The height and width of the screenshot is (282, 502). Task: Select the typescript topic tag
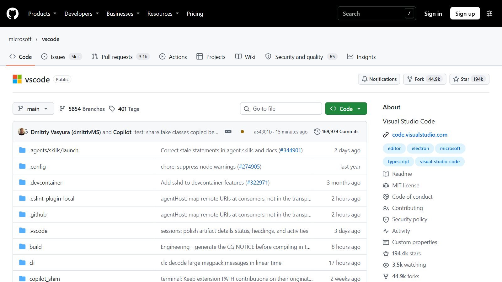[398, 162]
